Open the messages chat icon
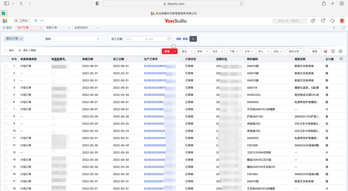 tap(323, 21)
